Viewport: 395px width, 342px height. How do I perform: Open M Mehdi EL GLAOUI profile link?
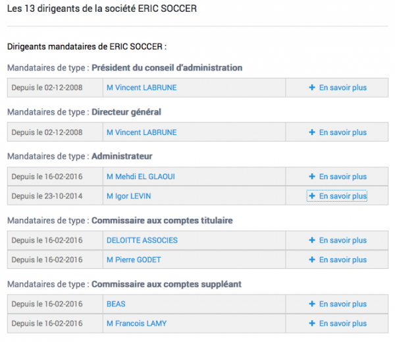tap(141, 177)
